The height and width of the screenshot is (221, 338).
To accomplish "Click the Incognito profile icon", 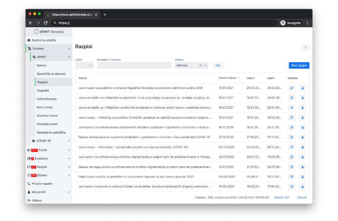I will [x=283, y=23].
